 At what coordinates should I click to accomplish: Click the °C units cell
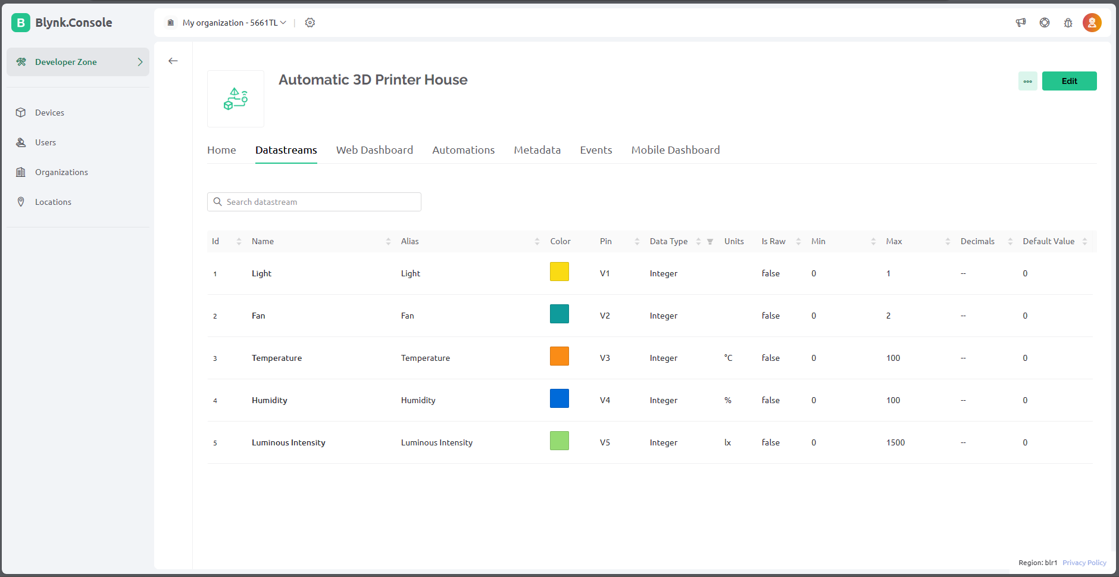728,358
